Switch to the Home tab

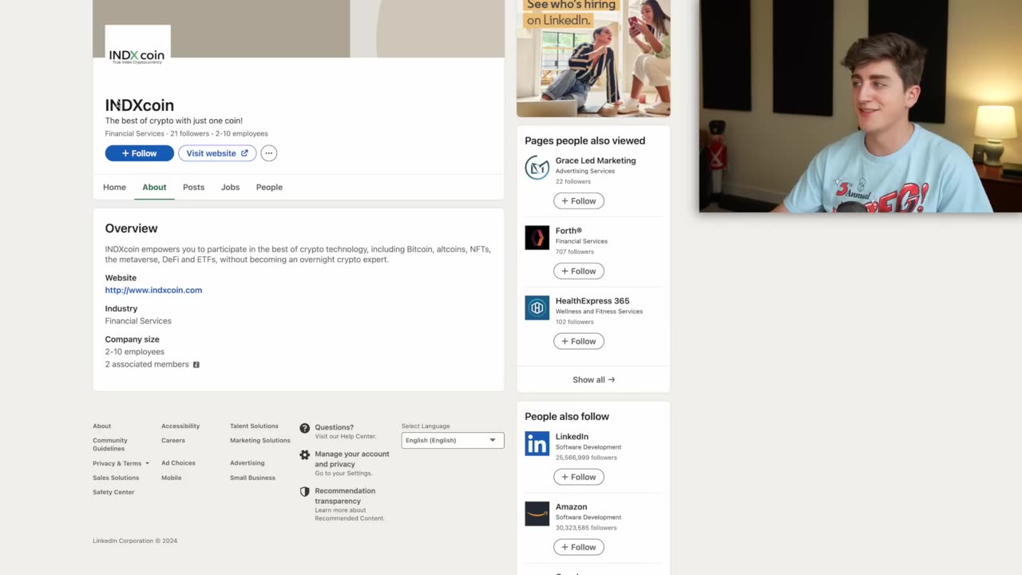coord(114,187)
